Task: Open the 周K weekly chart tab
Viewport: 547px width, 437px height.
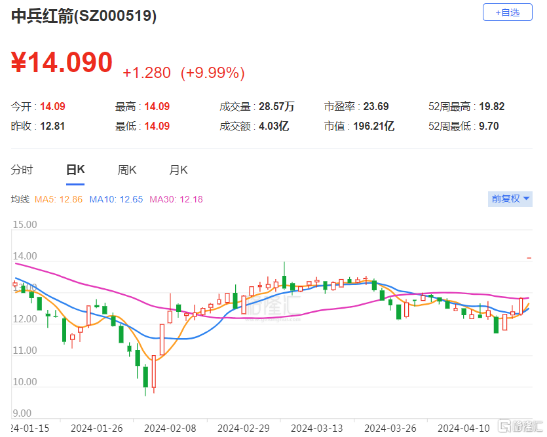Action: [x=127, y=170]
